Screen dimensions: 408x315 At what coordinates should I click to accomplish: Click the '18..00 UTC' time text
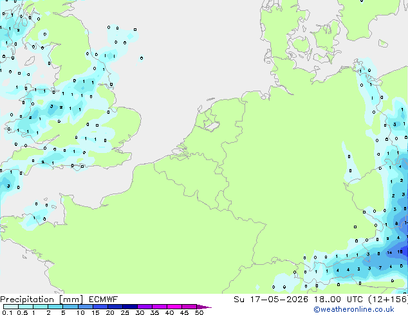point(338,300)
